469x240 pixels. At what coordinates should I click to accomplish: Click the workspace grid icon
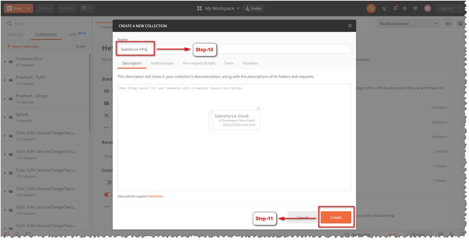pos(200,8)
